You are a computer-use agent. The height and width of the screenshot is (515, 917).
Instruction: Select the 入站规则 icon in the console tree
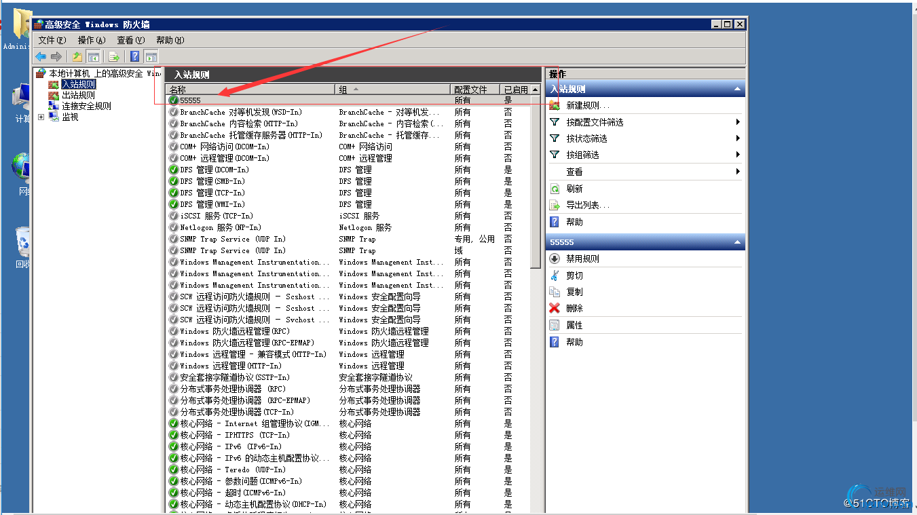pyautogui.click(x=54, y=85)
